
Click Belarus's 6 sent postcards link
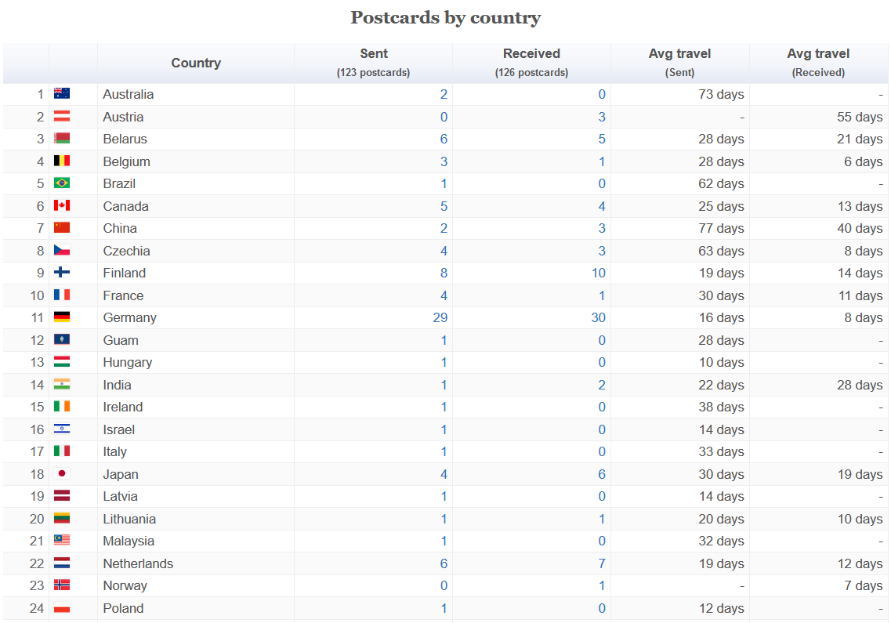(444, 139)
